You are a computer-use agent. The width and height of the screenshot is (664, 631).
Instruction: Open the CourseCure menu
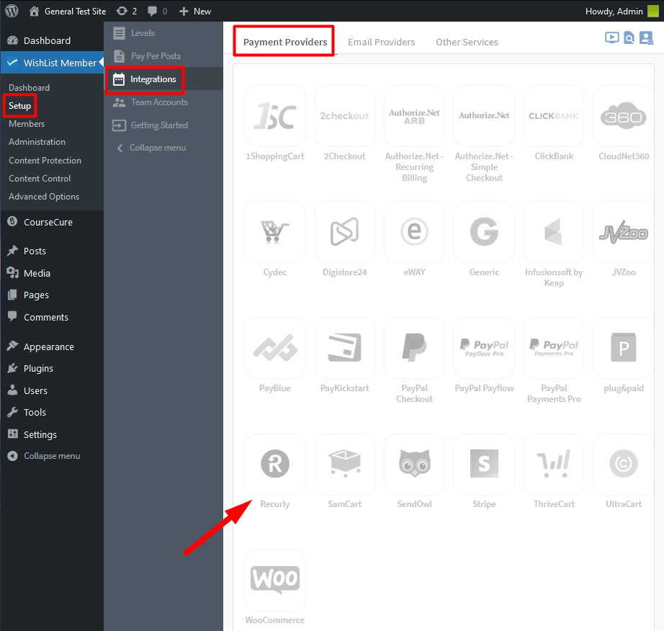[52, 222]
